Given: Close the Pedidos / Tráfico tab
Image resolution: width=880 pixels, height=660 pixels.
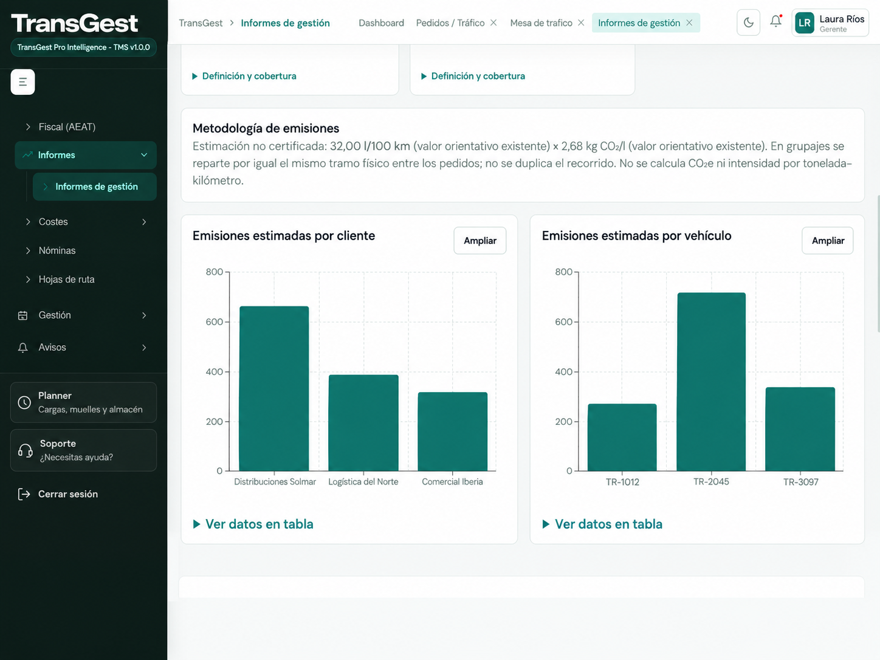Looking at the screenshot, I should [x=493, y=22].
